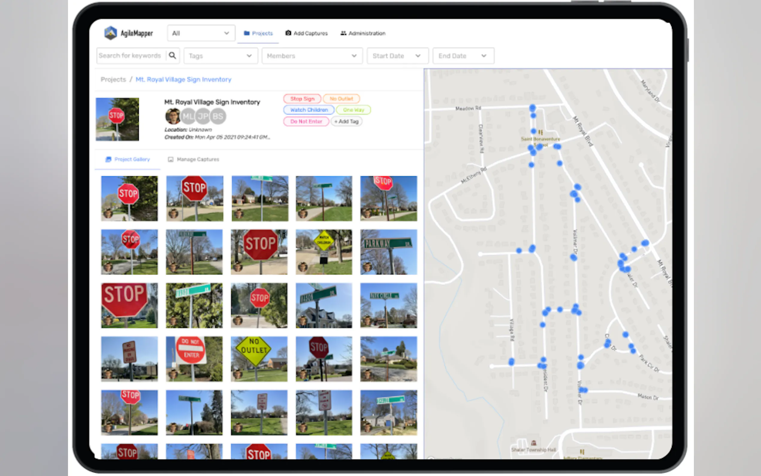Select the red Stop Sign tag

pyautogui.click(x=302, y=99)
